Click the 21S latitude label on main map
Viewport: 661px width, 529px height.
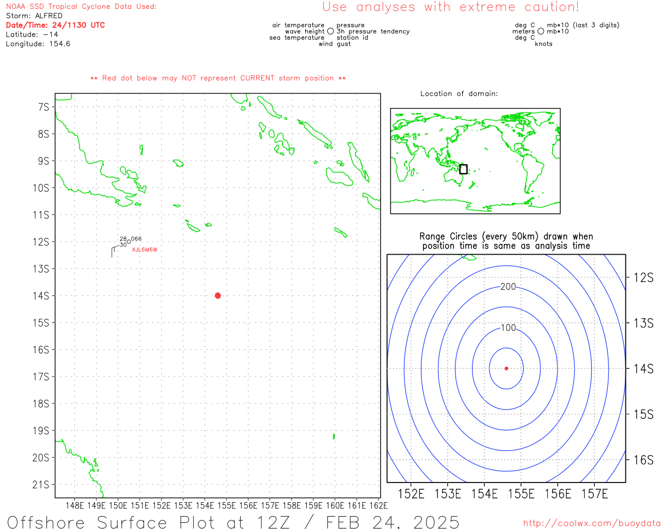tap(41, 485)
